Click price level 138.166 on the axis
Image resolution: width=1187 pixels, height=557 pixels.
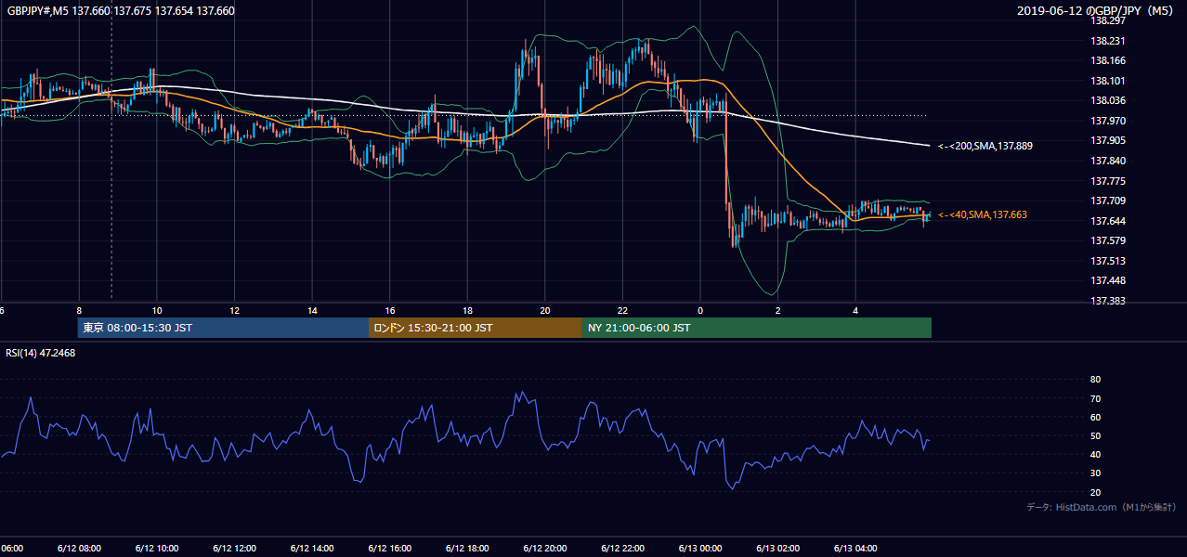point(1108,60)
